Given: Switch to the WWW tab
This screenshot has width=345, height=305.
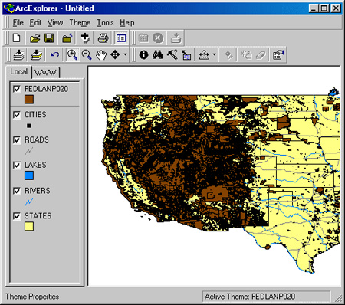Looking at the screenshot, I should tap(45, 73).
